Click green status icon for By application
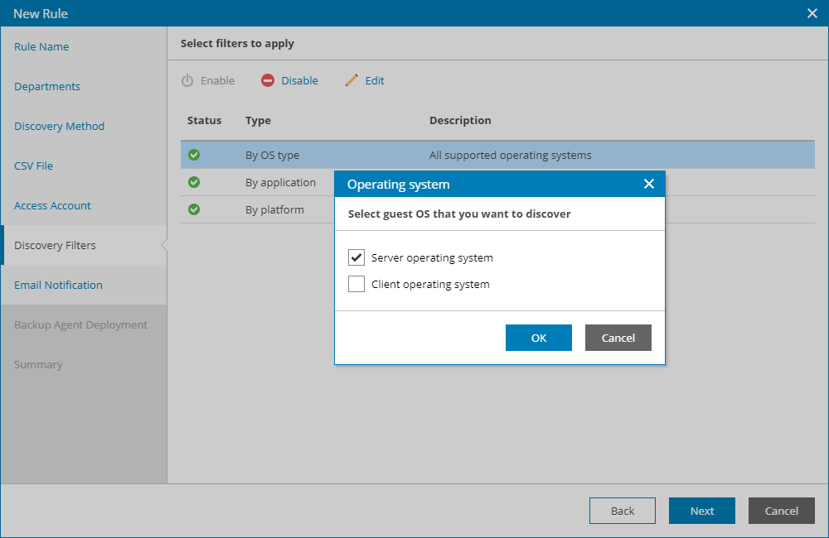 click(x=194, y=182)
